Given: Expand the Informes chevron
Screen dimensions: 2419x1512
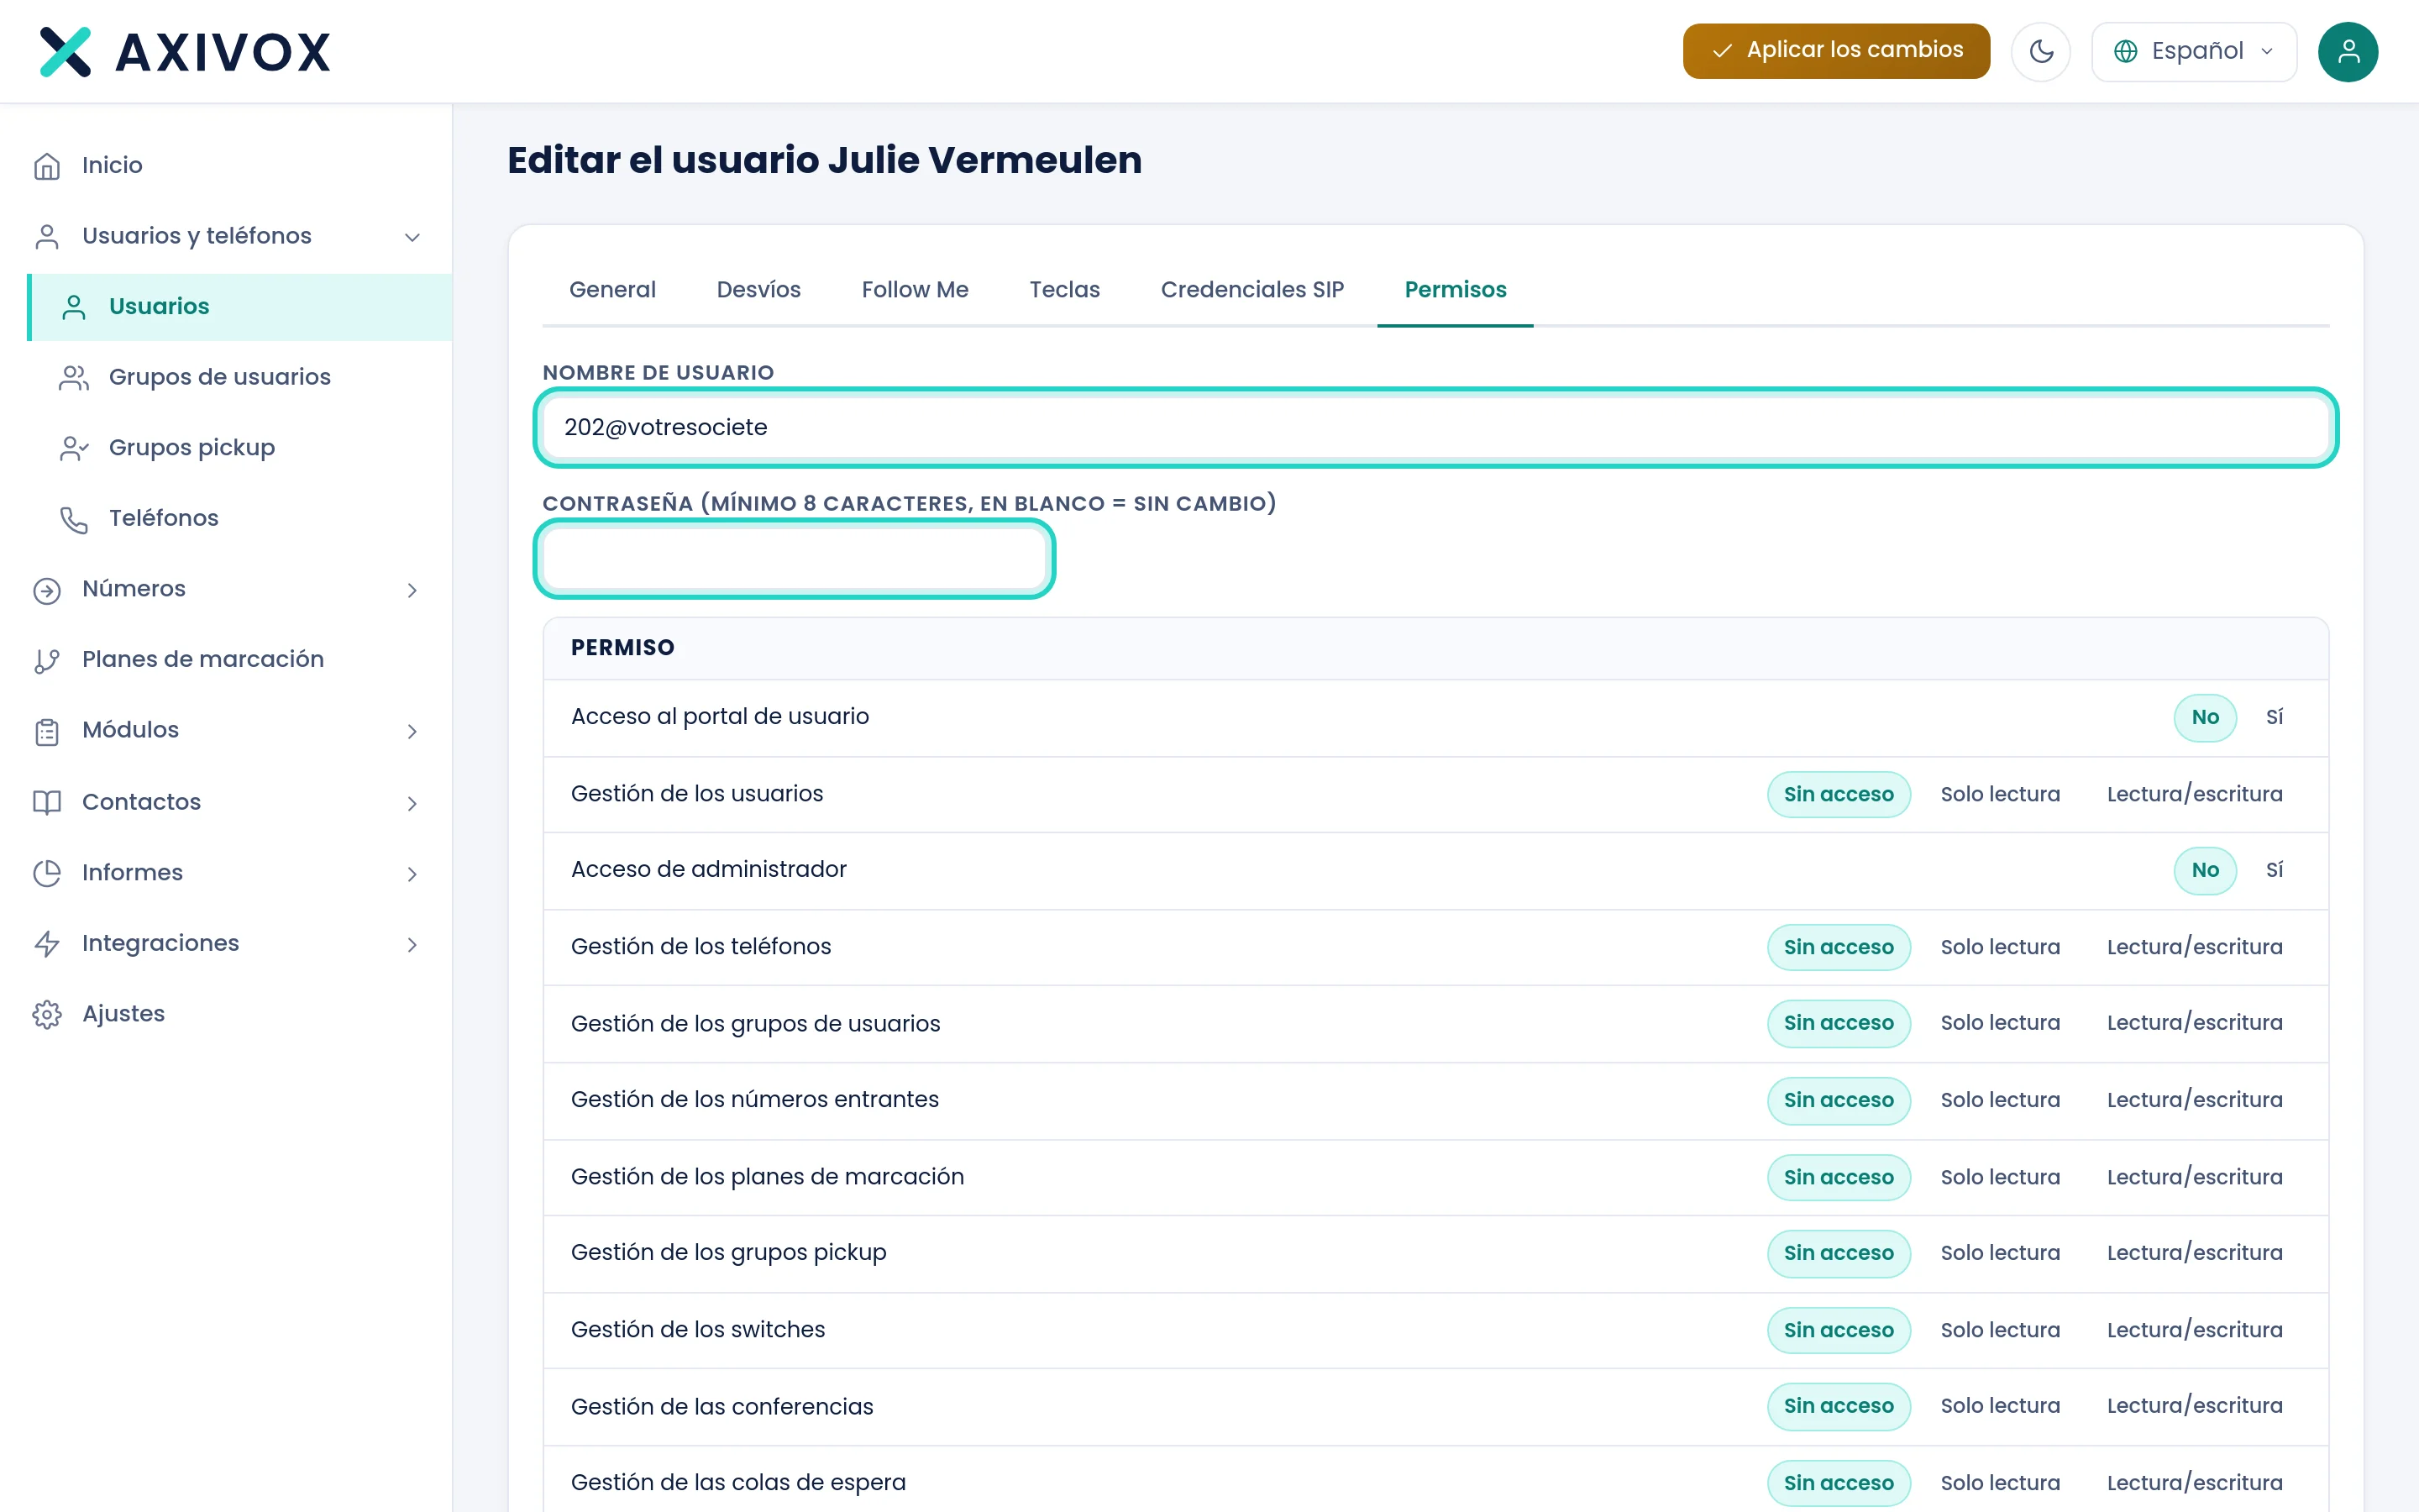Looking at the screenshot, I should [412, 874].
